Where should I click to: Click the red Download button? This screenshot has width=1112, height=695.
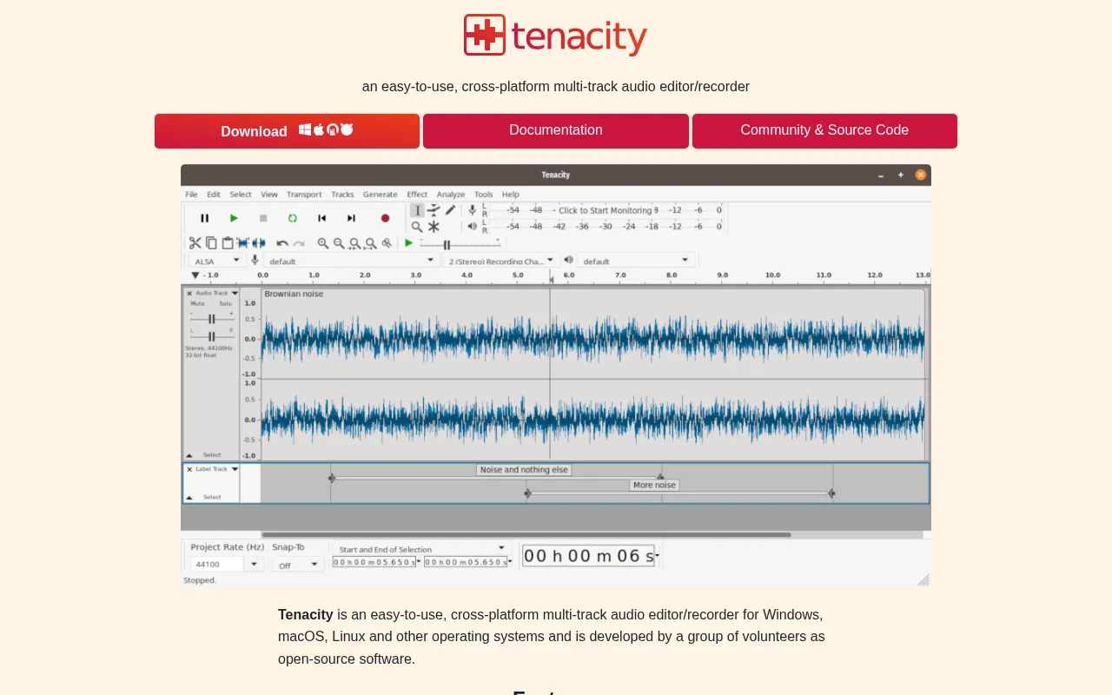pos(287,131)
